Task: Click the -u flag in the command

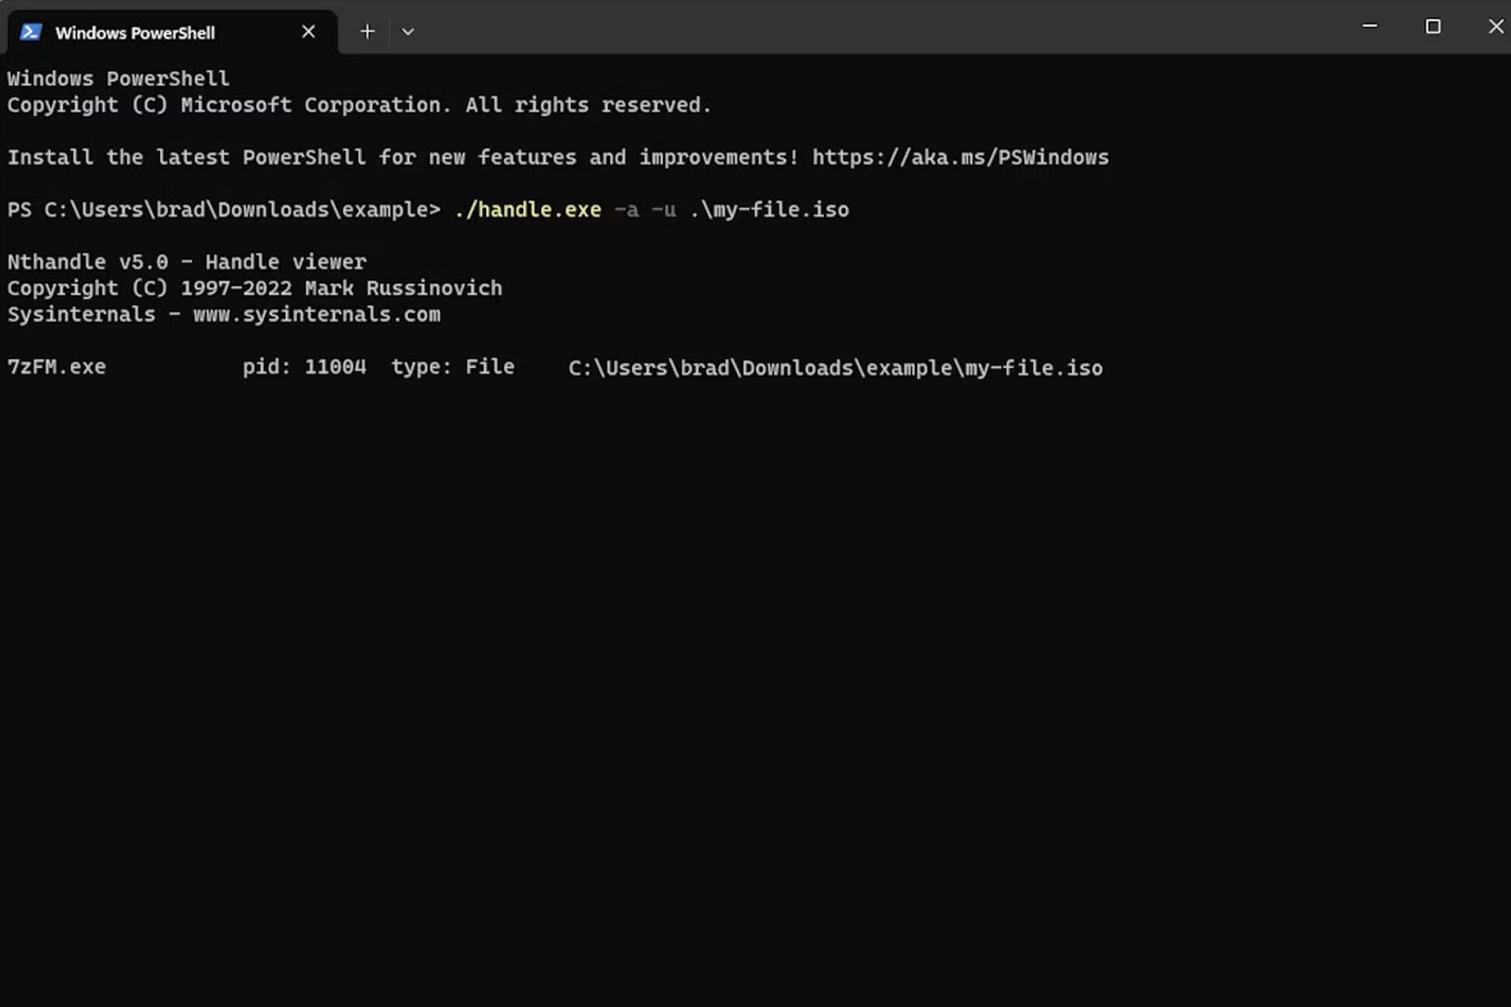Action: point(663,209)
